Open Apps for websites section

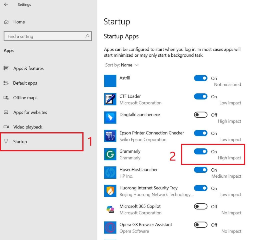coord(30,112)
